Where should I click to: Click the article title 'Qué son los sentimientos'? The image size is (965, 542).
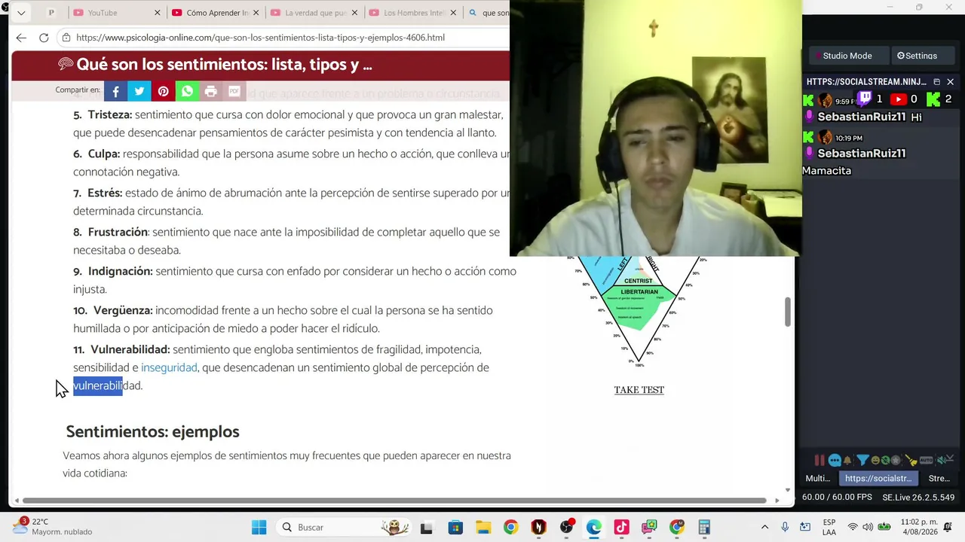224,65
